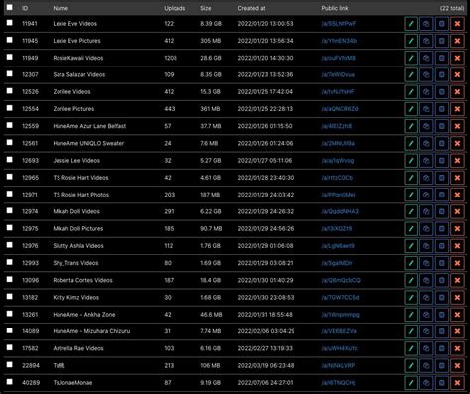Open public link for Jessie Lee Videos

point(338,161)
